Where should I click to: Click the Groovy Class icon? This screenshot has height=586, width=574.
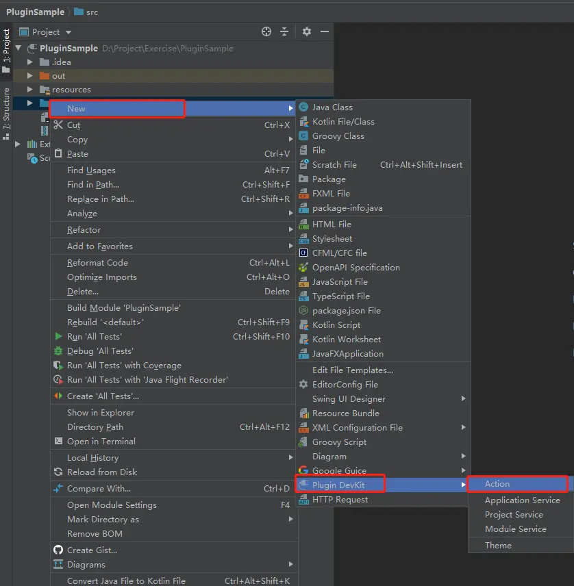pos(303,136)
